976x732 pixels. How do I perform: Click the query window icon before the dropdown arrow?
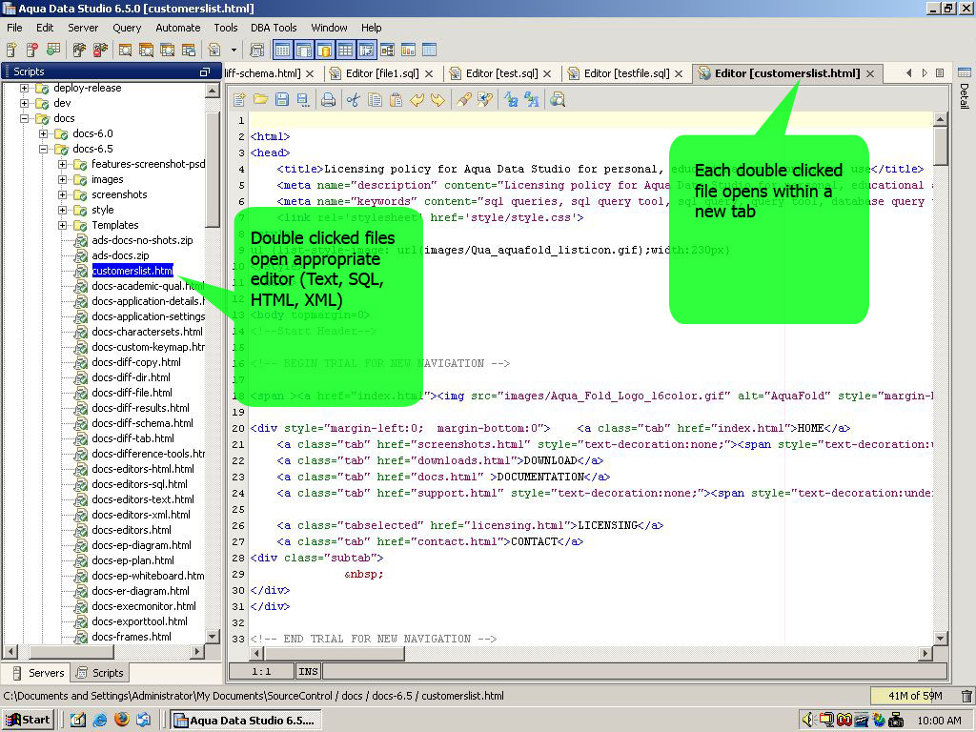[214, 50]
